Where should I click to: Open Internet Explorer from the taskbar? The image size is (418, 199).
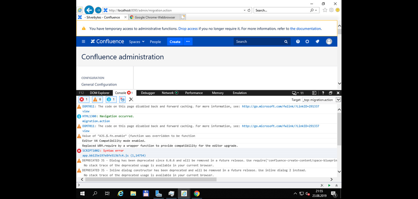coord(121,194)
